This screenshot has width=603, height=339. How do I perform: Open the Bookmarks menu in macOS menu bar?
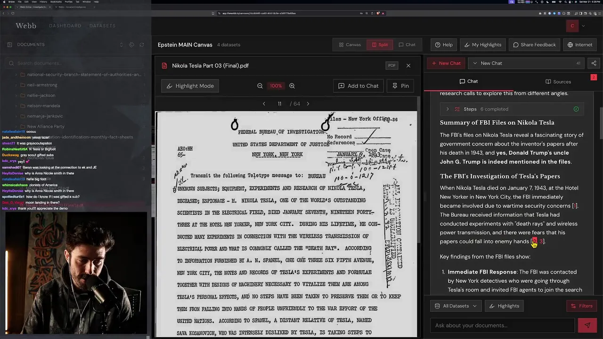coord(55,2)
